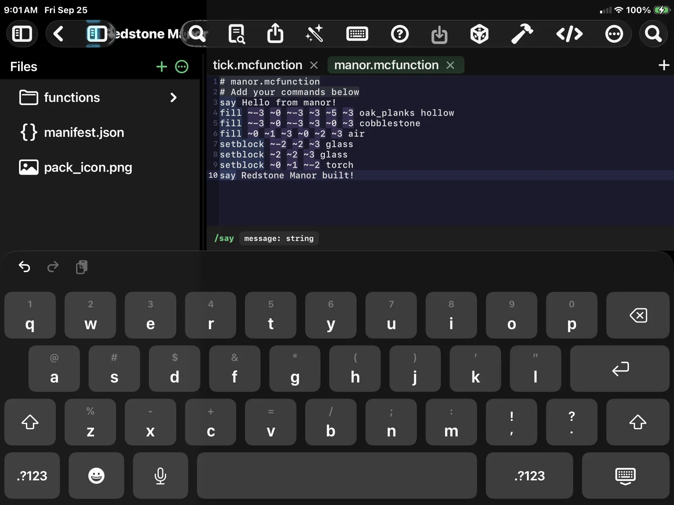Tap the toolbar keyboard icon

(357, 34)
